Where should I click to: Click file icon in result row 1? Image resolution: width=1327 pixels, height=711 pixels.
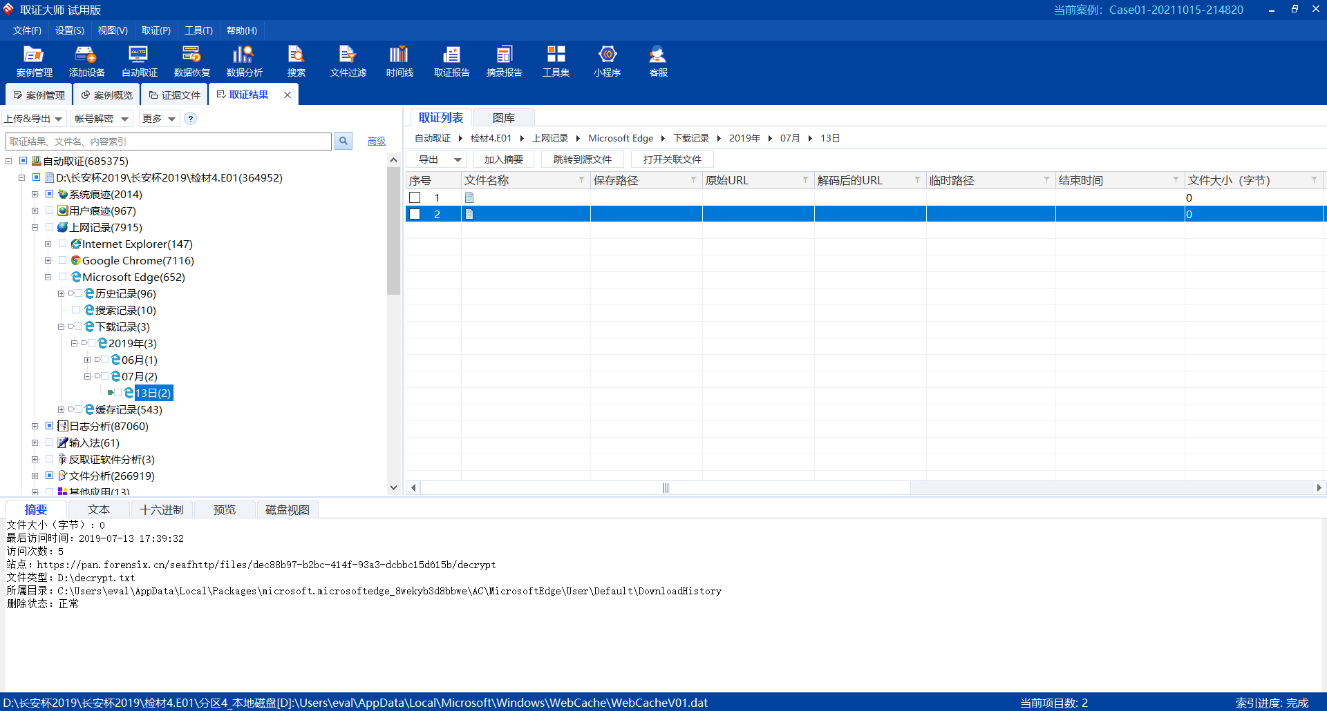pos(469,197)
